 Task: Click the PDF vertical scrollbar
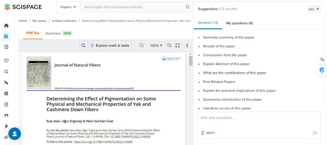coord(191,61)
